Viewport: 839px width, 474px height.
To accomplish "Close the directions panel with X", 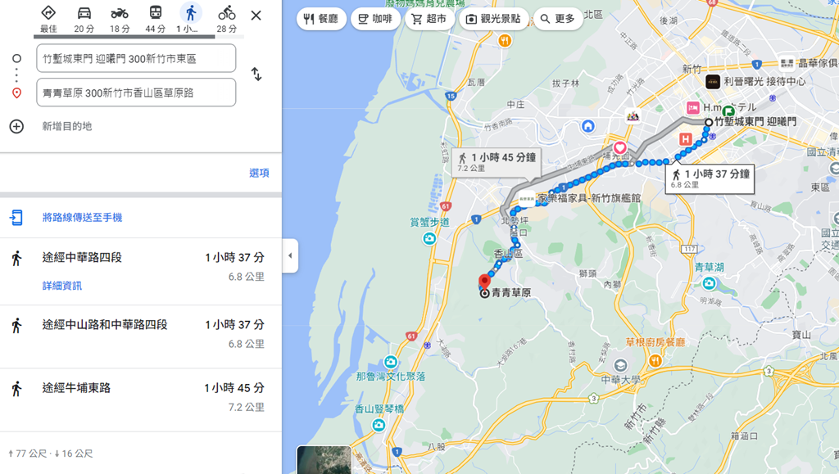I will tap(256, 15).
